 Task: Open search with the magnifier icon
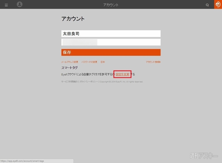click(207, 5)
